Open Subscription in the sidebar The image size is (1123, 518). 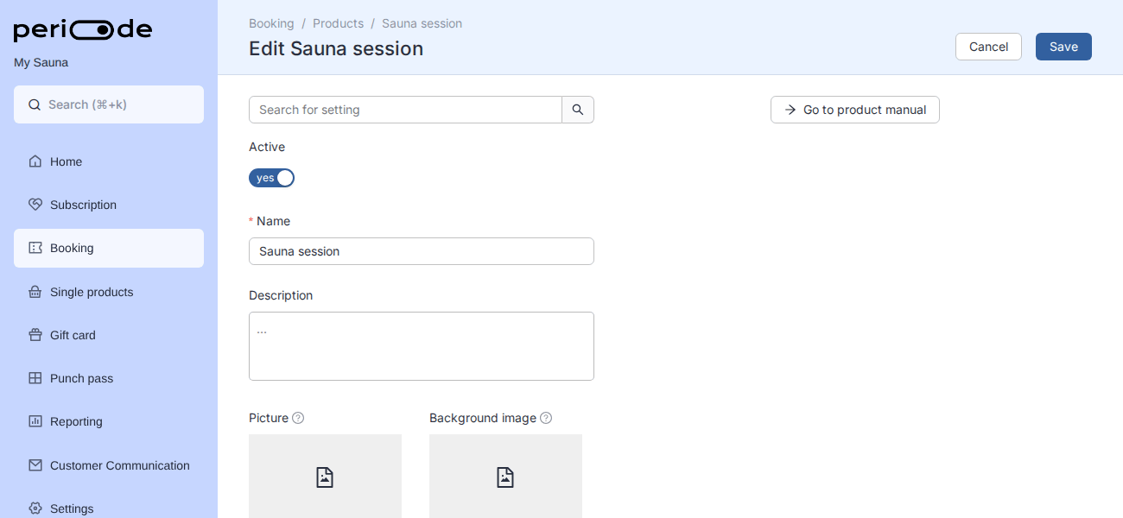(109, 205)
